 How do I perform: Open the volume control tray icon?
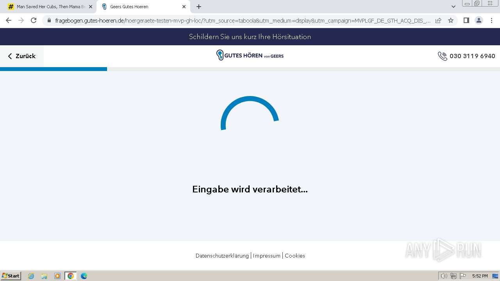[444, 276]
